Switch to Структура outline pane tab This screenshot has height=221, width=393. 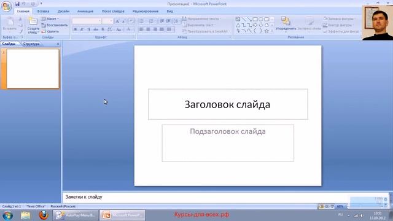31,44
